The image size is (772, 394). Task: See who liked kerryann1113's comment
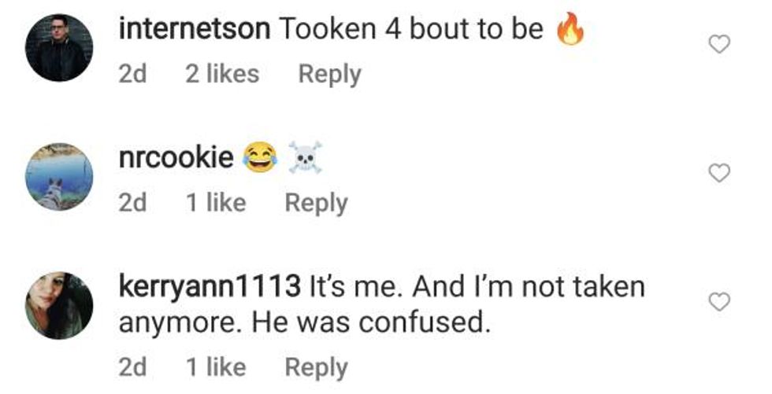click(x=215, y=367)
